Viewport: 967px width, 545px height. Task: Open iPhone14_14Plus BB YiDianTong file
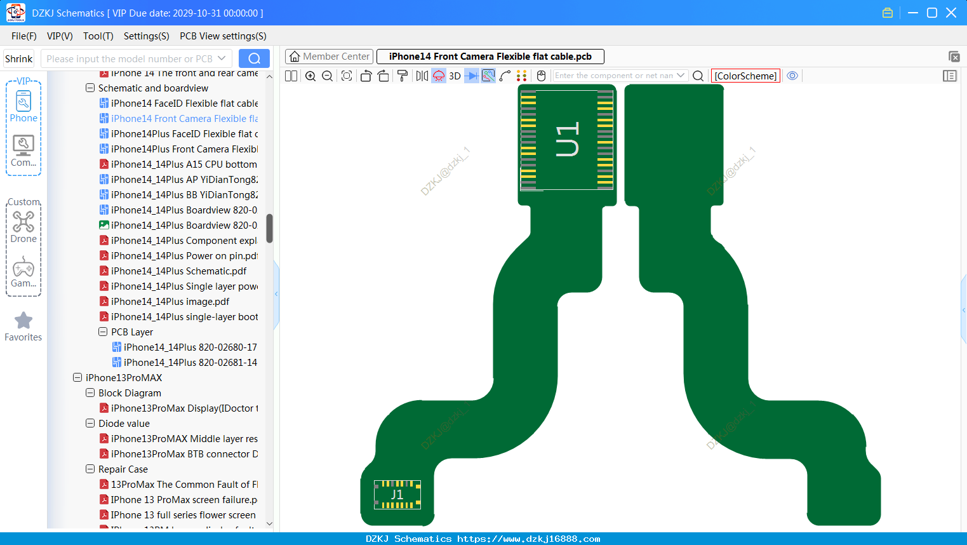(179, 194)
